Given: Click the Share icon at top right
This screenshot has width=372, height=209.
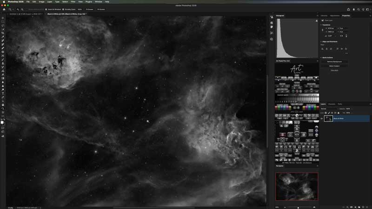Looking at the screenshot, I should pos(348,9).
